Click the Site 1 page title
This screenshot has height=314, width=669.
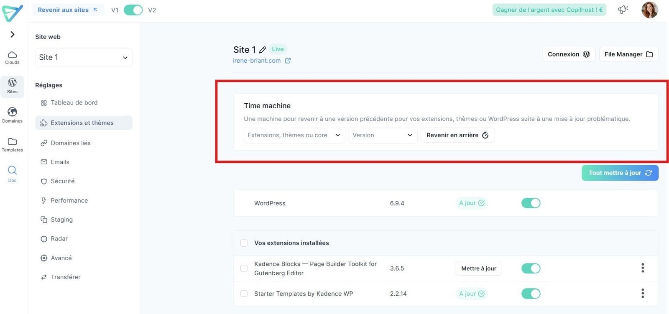pyautogui.click(x=245, y=50)
